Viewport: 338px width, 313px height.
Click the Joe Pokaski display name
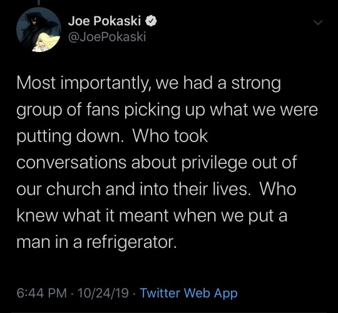coord(105,21)
